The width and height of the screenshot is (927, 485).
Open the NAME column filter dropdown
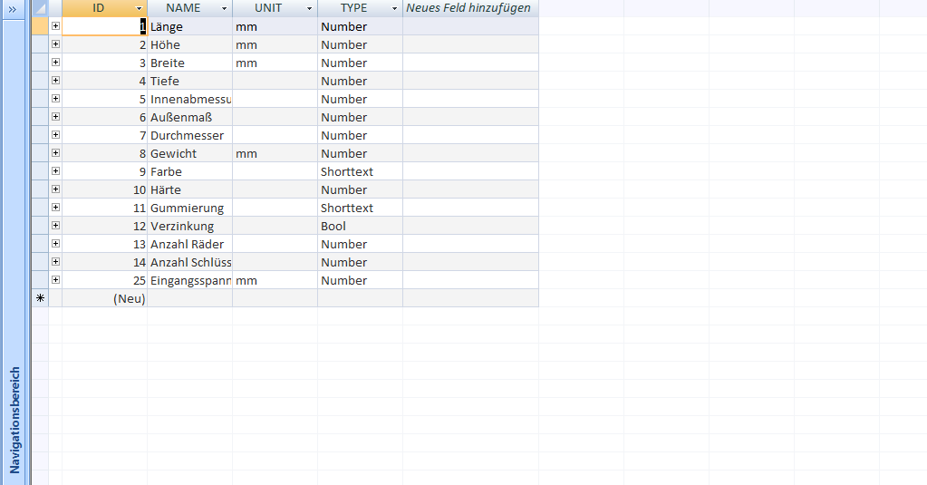(224, 8)
